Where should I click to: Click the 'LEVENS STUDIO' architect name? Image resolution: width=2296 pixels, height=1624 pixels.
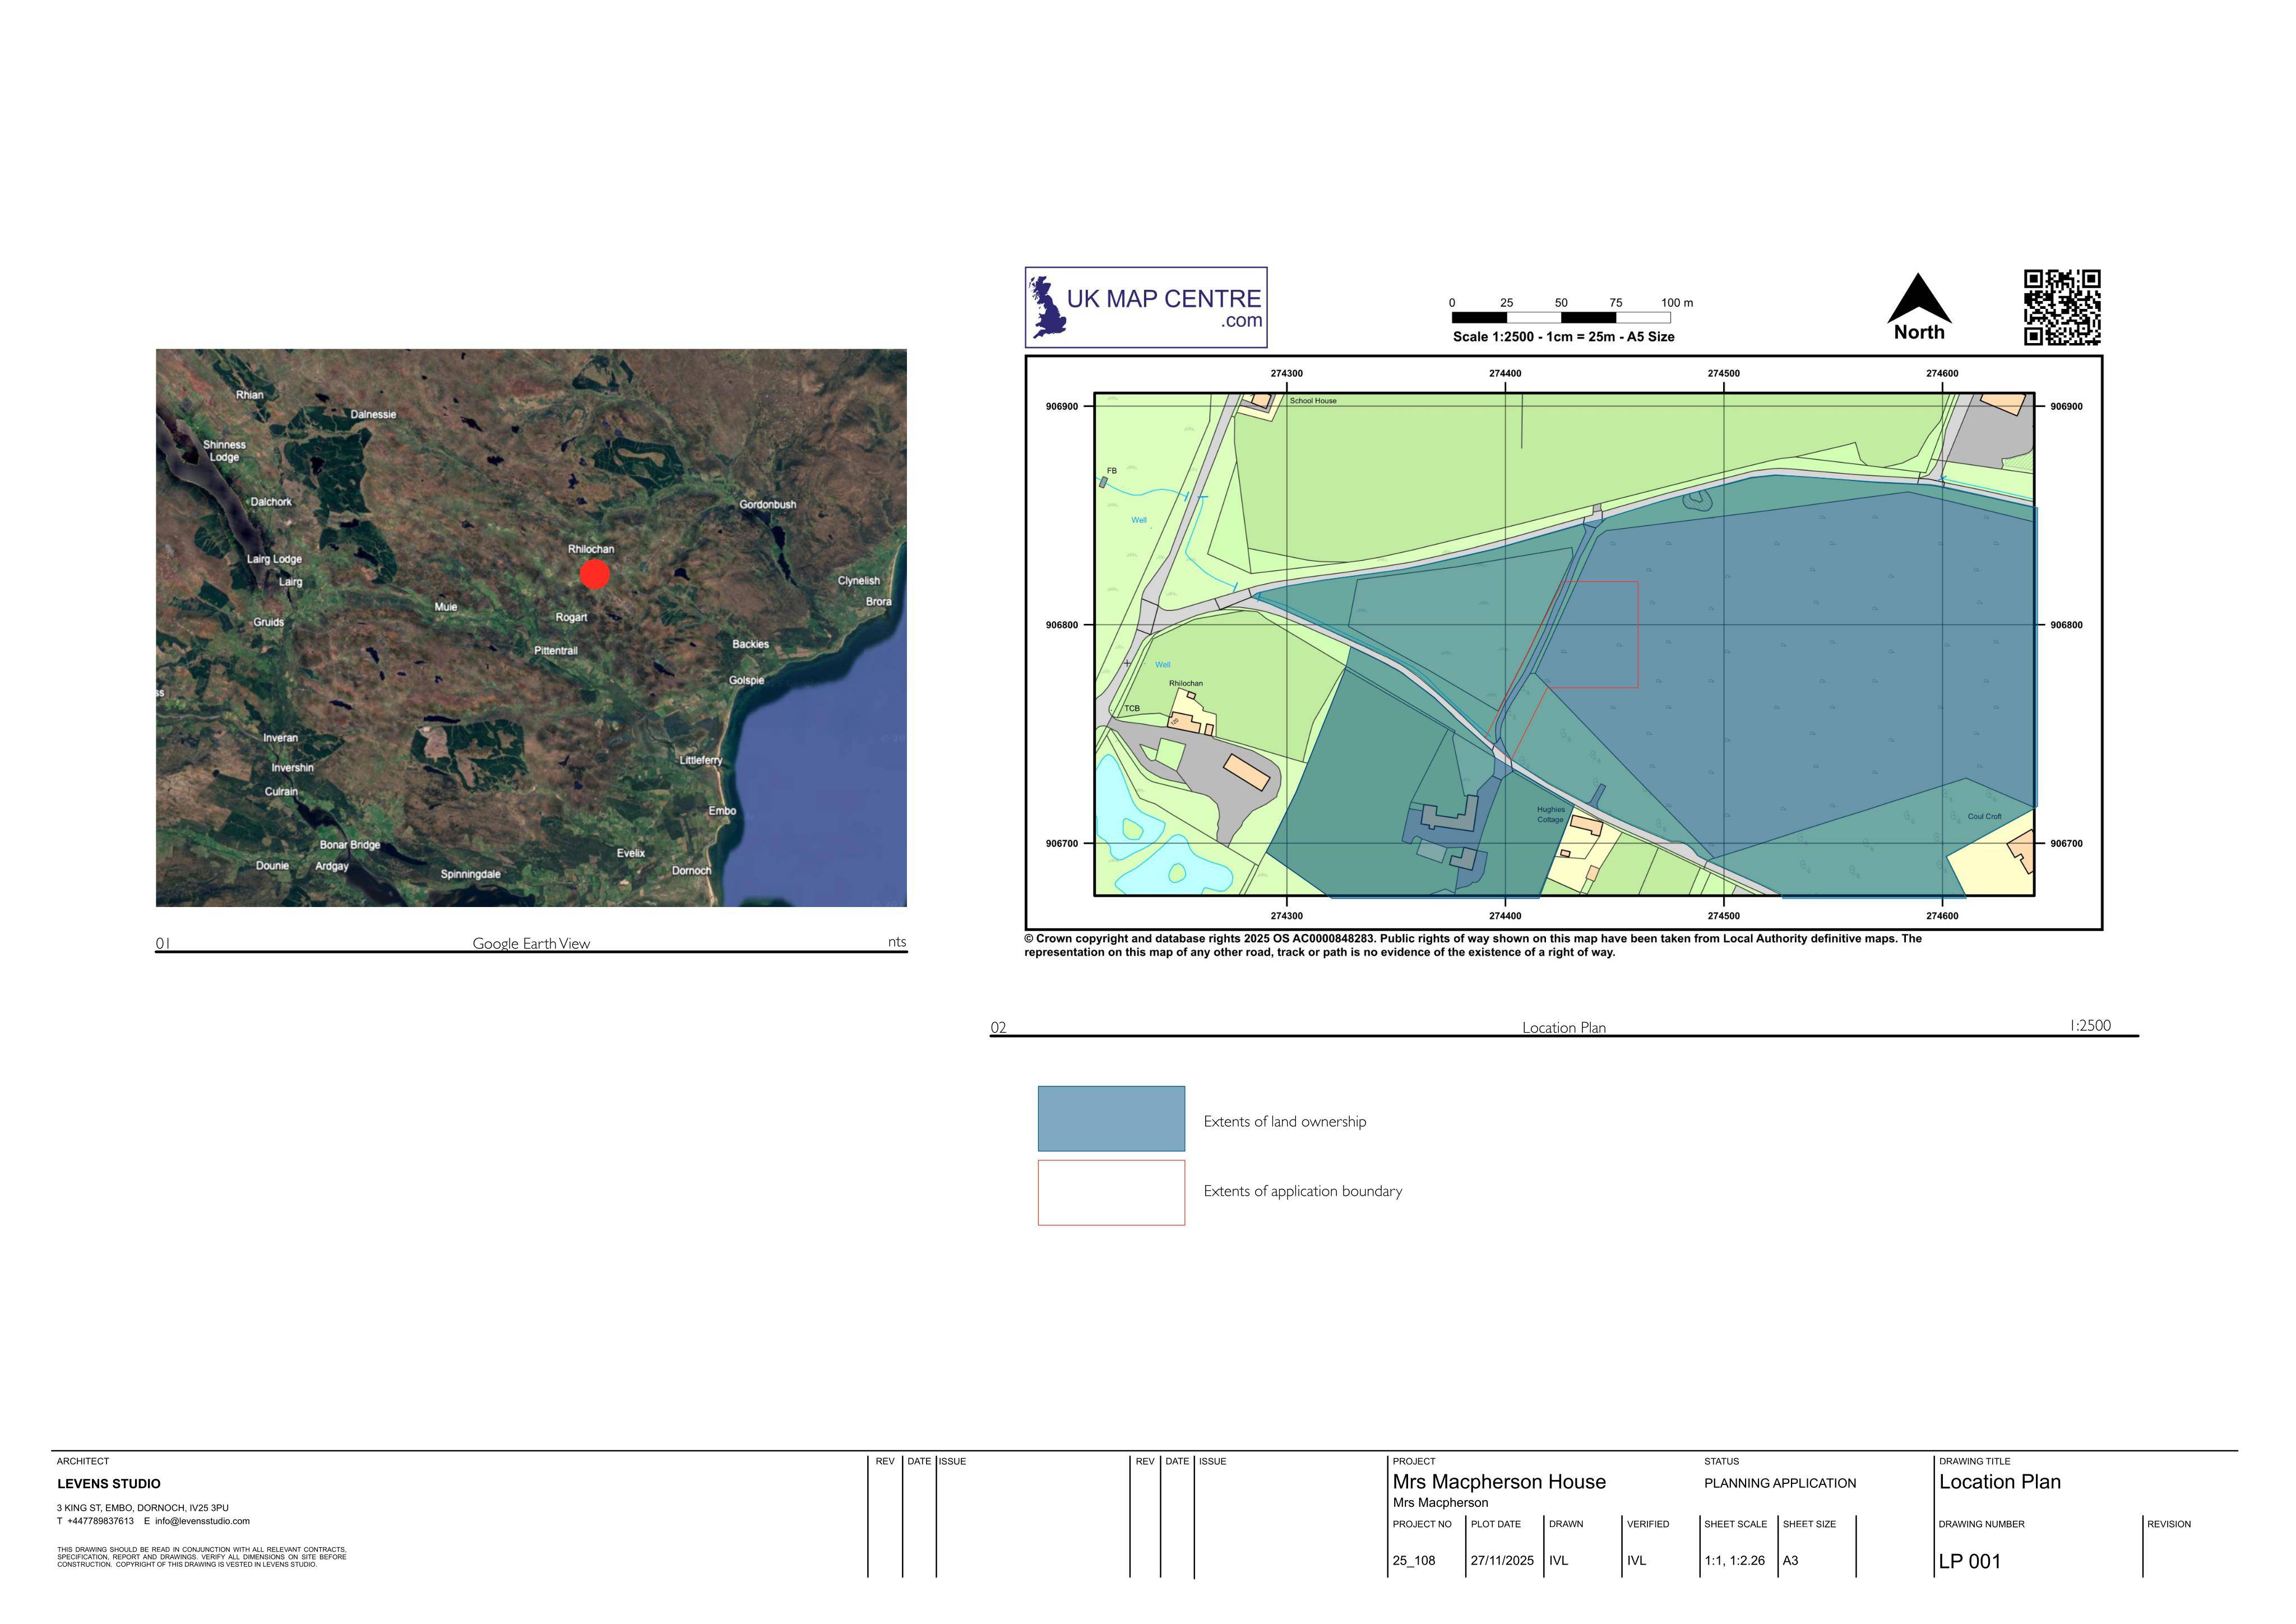point(109,1483)
